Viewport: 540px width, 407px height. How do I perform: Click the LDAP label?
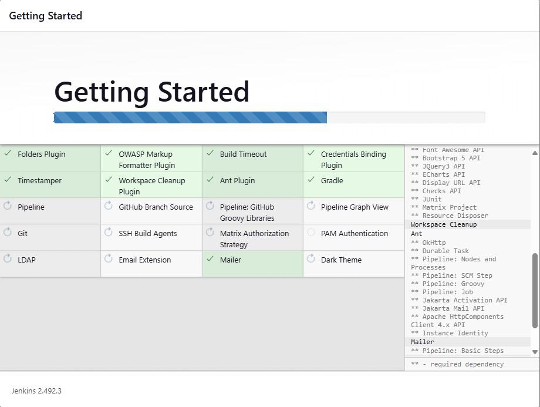coord(26,260)
